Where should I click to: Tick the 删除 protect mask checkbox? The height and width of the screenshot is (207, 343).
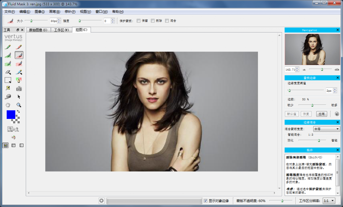(x=153, y=21)
